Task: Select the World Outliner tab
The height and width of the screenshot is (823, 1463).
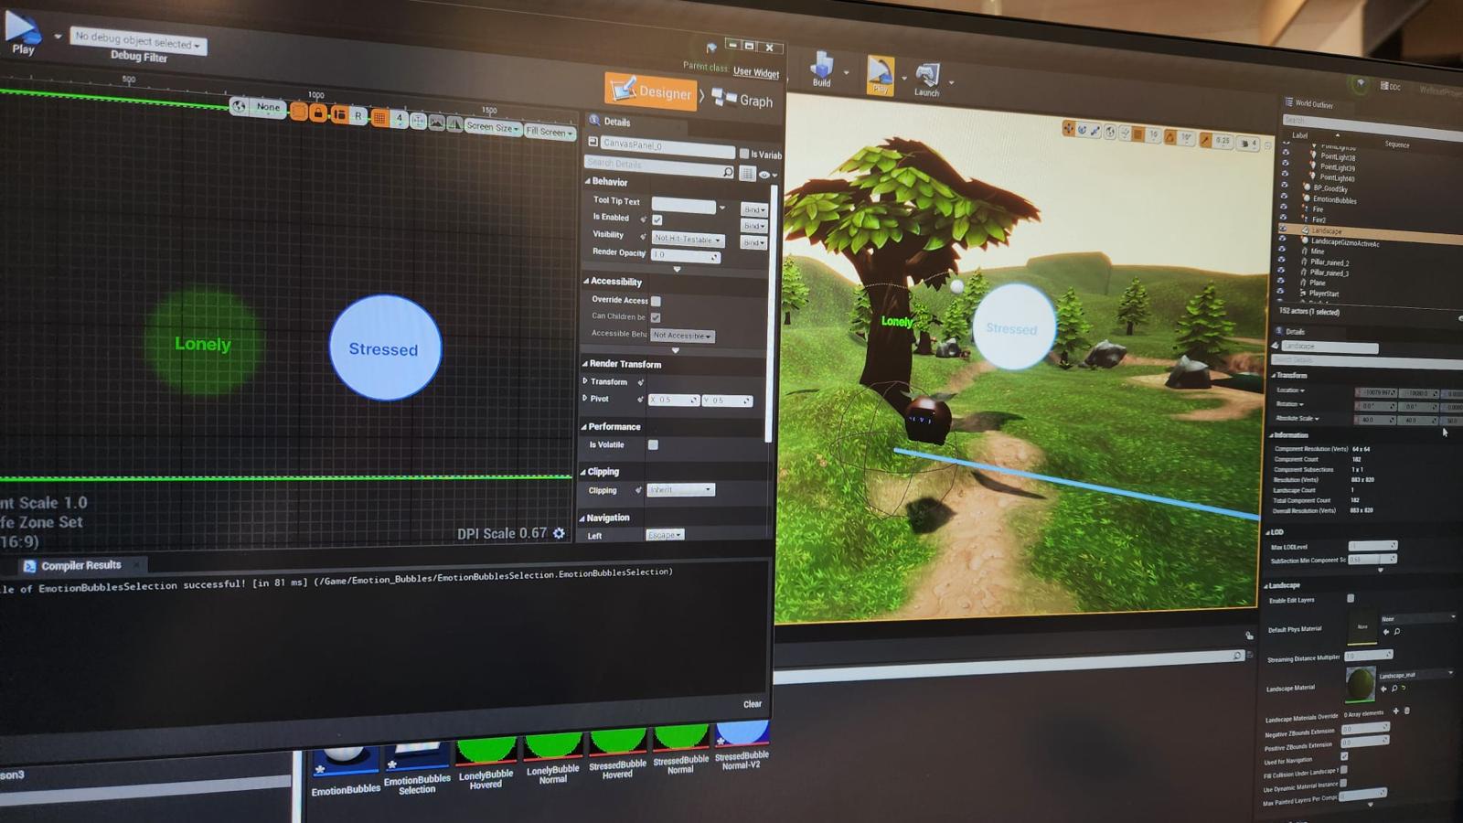Action: point(1309,103)
